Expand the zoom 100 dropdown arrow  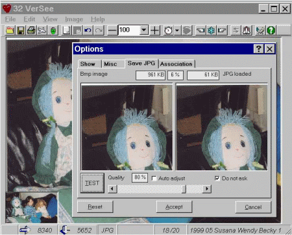144,30
